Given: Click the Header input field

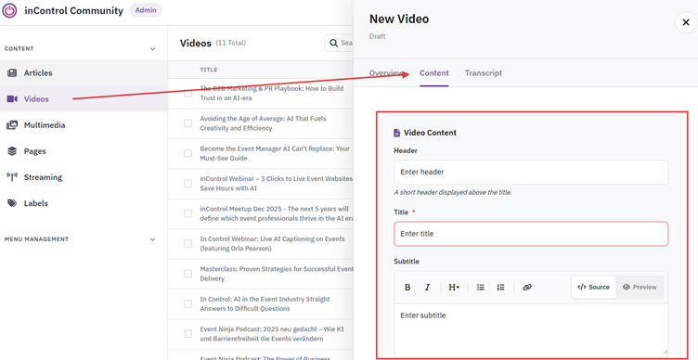Looking at the screenshot, I should coord(531,172).
